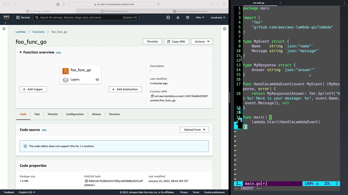348x195 pixels.
Task: Switch to the CloudWatch Management Console browser tab
Action: pos(190,11)
